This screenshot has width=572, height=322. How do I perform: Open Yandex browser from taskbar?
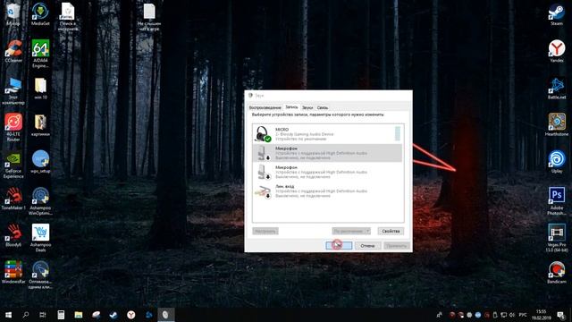pos(131,315)
